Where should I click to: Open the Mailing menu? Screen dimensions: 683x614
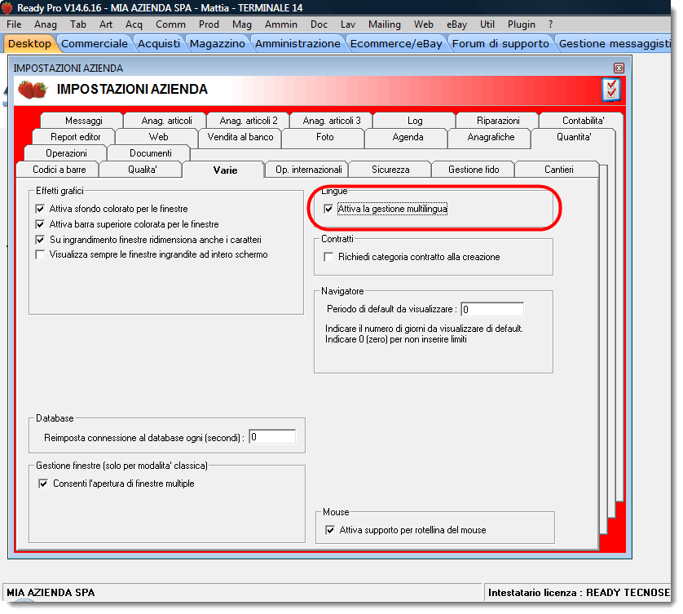coord(384,24)
